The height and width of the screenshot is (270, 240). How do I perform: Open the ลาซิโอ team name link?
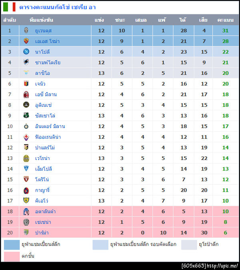click(42, 73)
